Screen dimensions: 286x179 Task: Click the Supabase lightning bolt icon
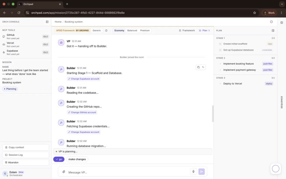(4, 52)
